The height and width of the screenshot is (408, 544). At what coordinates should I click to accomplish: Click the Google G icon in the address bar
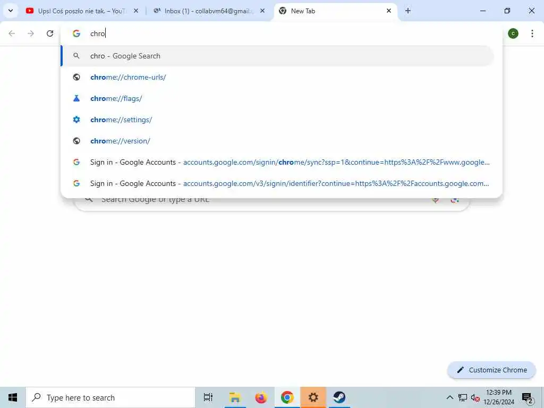pyautogui.click(x=76, y=33)
